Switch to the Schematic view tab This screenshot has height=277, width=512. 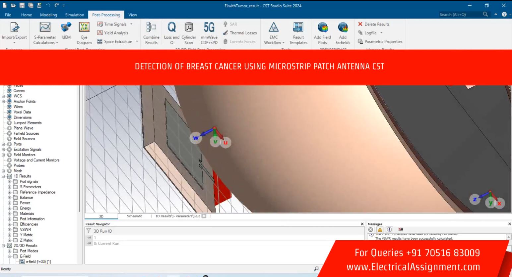tap(134, 216)
